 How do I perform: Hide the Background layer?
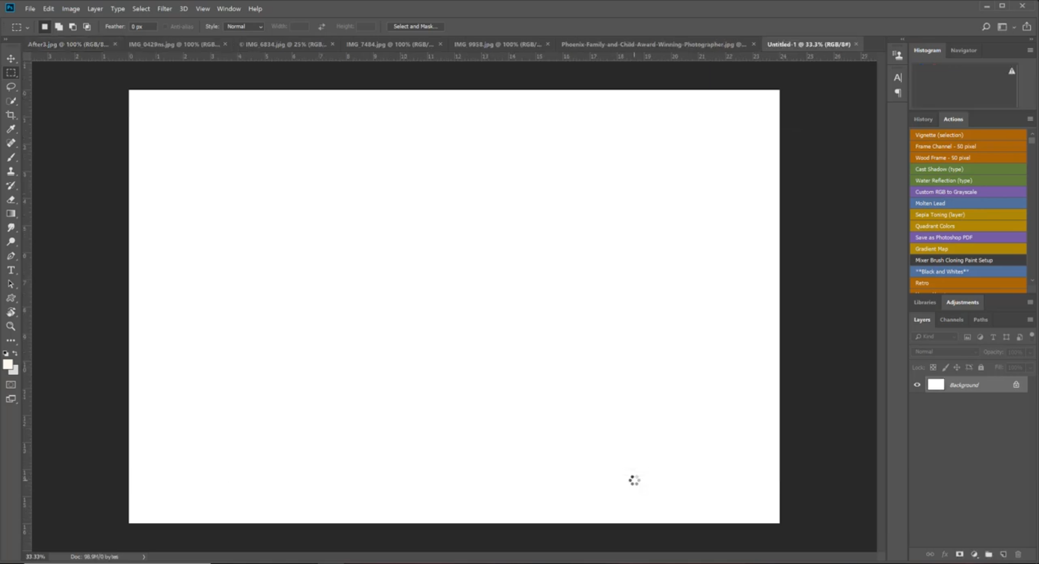pyautogui.click(x=917, y=384)
